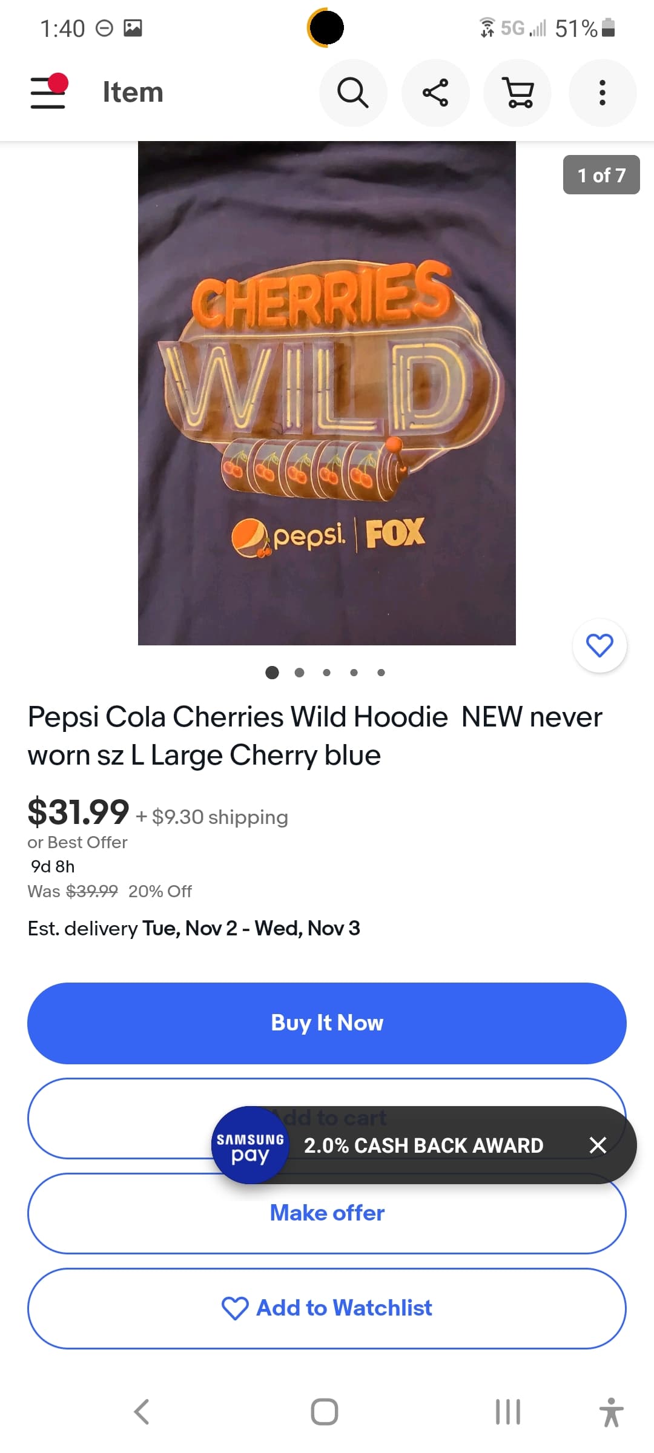This screenshot has height=1453, width=654.
Task: Open the three-dot overflow menu
Action: coord(602,93)
